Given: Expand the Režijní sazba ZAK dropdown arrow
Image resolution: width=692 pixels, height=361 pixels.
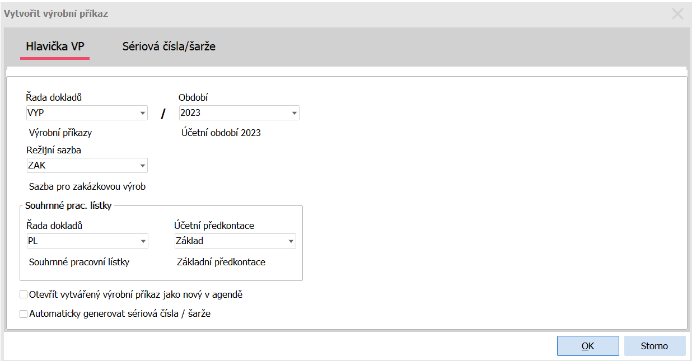Looking at the screenshot, I should (x=143, y=166).
